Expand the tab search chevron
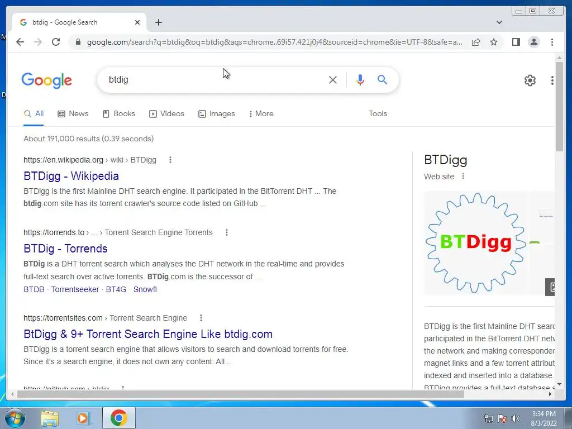 click(x=499, y=22)
